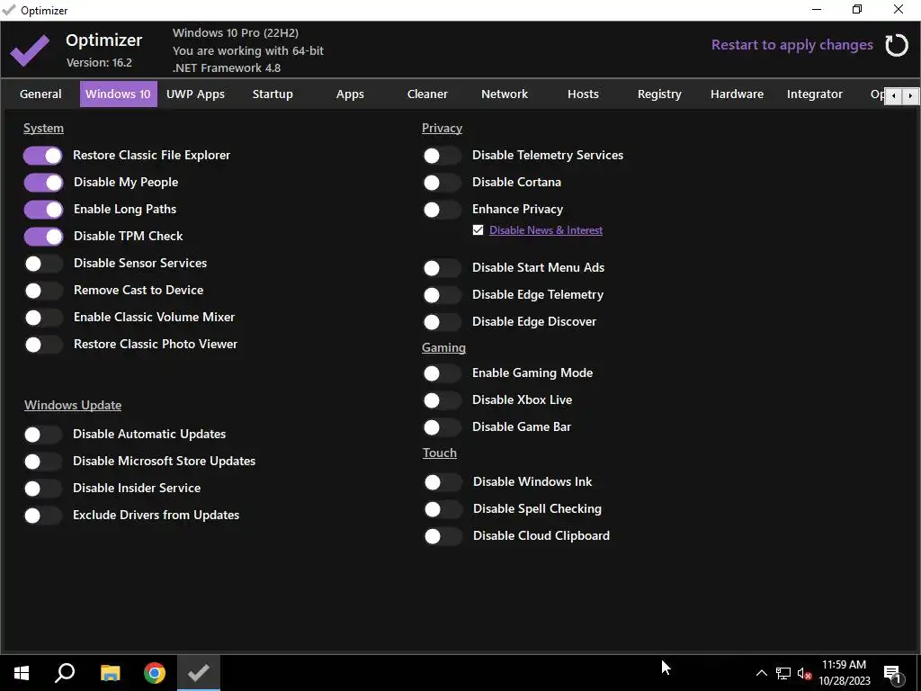Switch off Enable Long Paths
The width and height of the screenshot is (921, 691).
43,210
